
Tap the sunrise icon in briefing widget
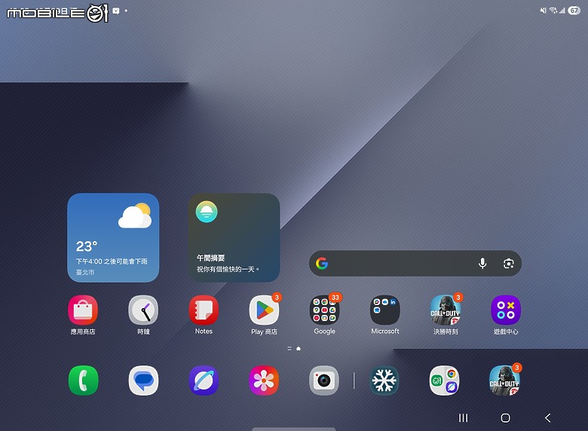pyautogui.click(x=207, y=212)
